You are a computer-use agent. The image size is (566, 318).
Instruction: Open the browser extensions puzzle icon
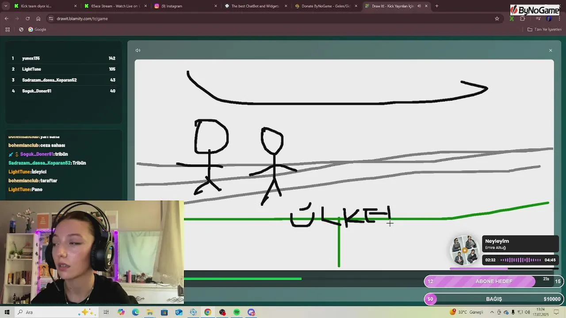523,19
